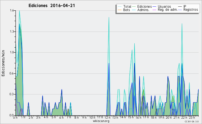Click the Reg. de adm. magenta legend line

point(154,10)
